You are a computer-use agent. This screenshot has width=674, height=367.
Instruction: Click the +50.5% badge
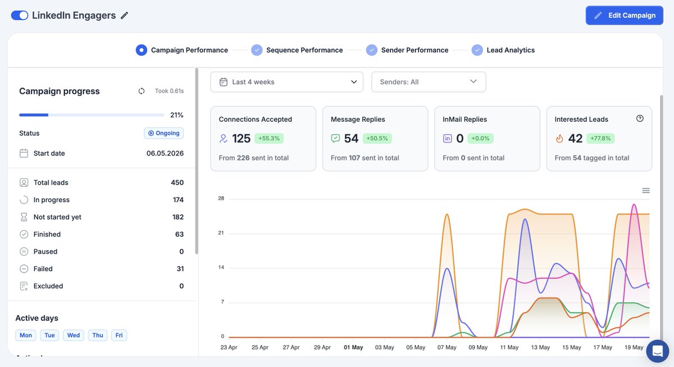tap(377, 138)
